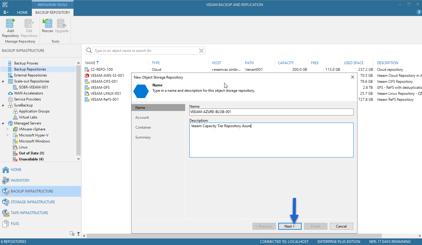
Task: Click the navigation pane configure buttons icon
Action: point(72,233)
